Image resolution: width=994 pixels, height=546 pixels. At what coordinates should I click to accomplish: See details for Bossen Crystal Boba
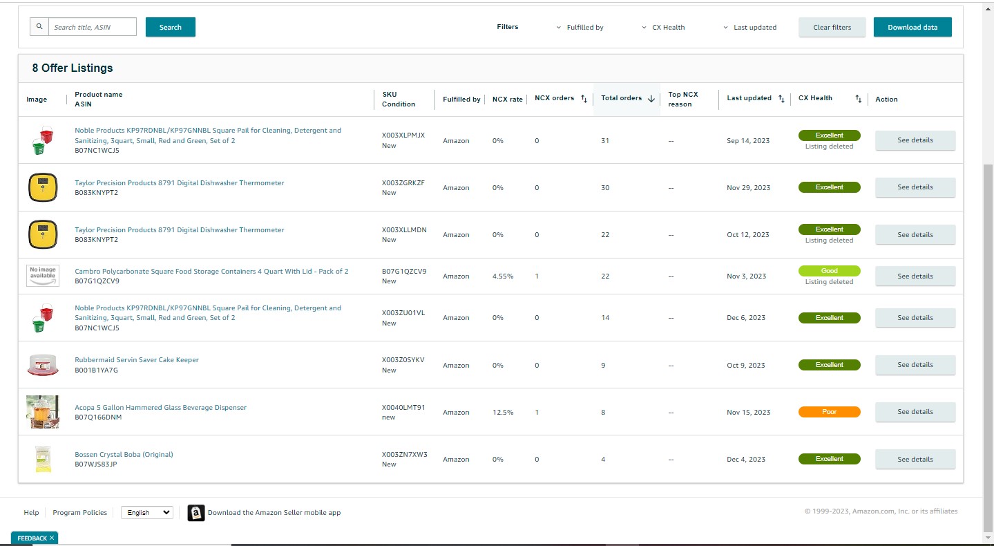coord(915,459)
